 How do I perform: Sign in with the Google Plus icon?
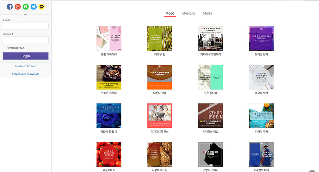(x=18, y=7)
